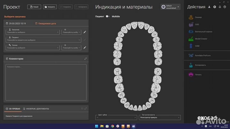Screen dimensions: 230x129
Task: Launch the CAD module
Action: pos(194,25)
